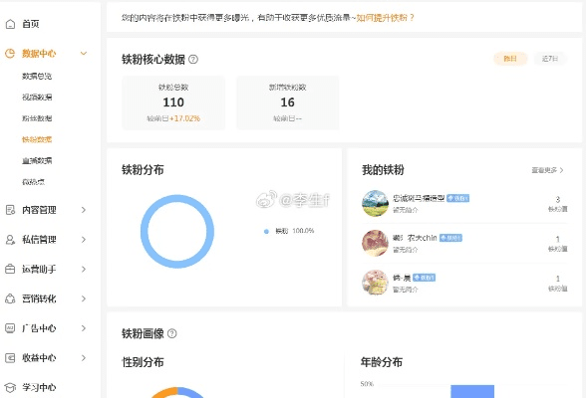
Task: Open 粉丝数据 submenu item
Action: pos(37,118)
